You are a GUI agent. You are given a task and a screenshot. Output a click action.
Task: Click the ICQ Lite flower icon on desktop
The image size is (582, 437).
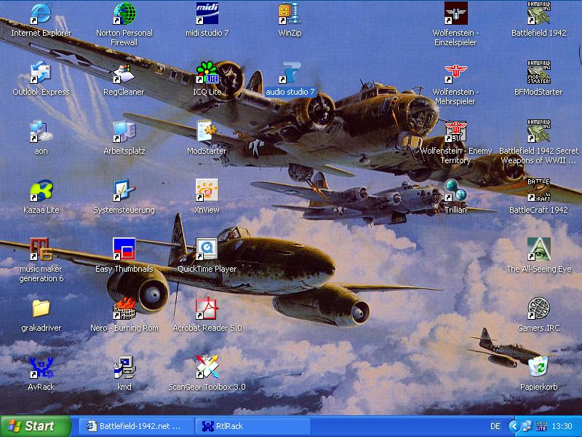click(x=207, y=73)
